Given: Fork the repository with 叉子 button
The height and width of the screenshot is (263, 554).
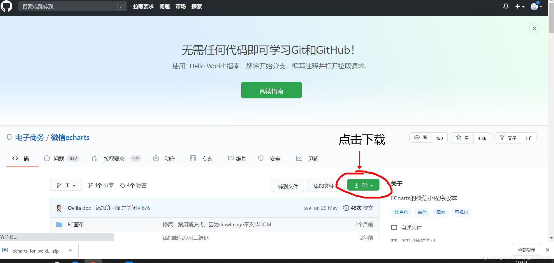Looking at the screenshot, I should click(508, 138).
